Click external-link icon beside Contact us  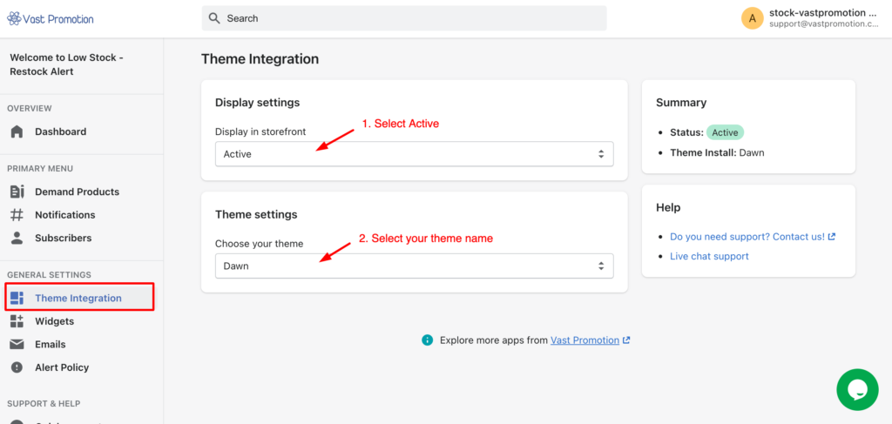coord(832,237)
